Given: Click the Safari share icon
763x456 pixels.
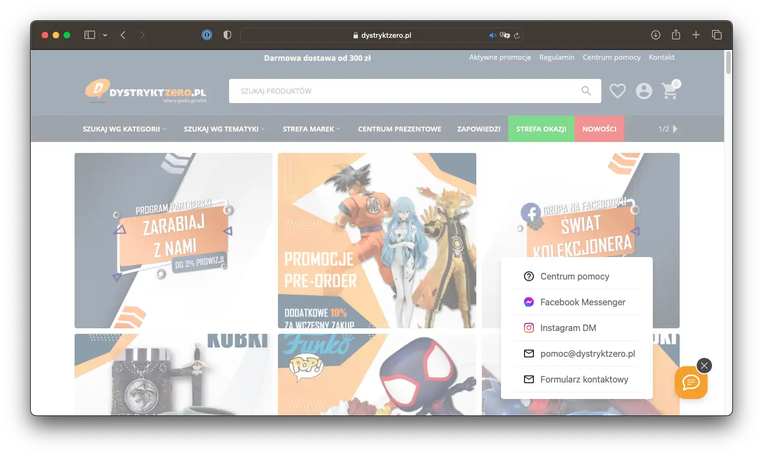Looking at the screenshot, I should [676, 35].
